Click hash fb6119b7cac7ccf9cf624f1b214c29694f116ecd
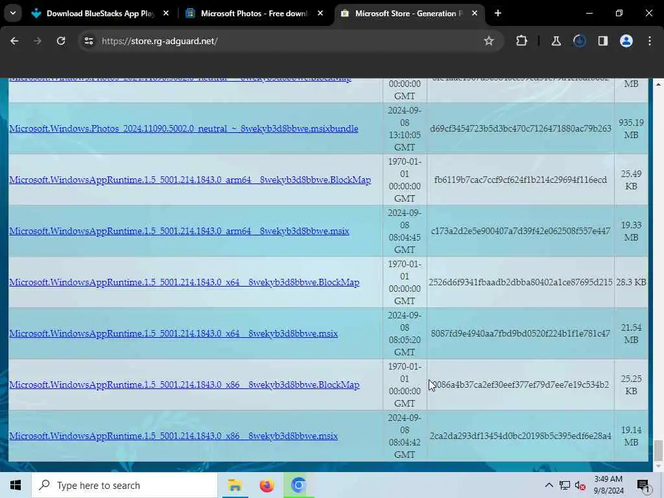The width and height of the screenshot is (664, 498). point(521,180)
